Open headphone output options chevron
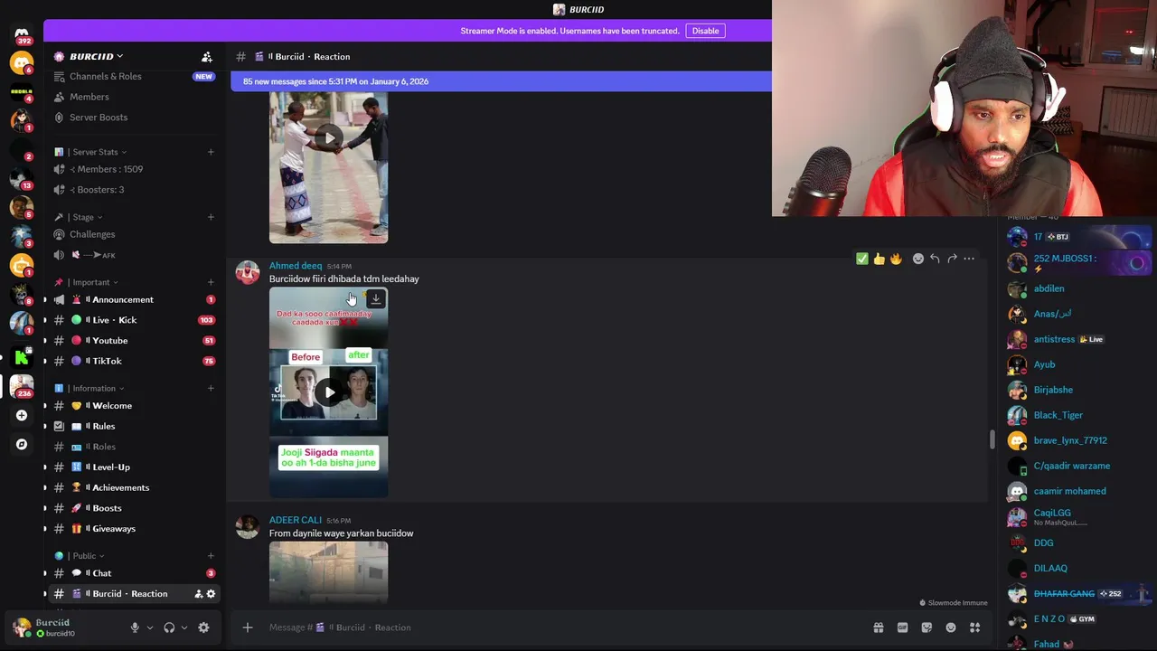This screenshot has height=651, width=1157. point(184,627)
